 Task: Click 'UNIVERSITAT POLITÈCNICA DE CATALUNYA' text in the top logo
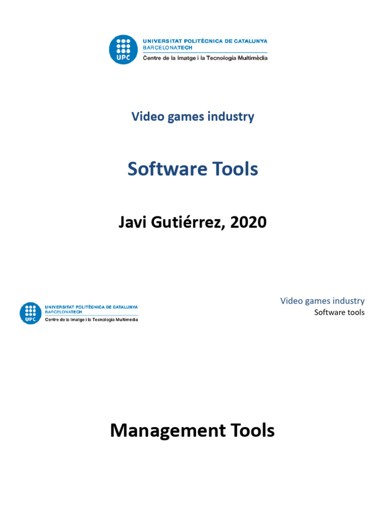[205, 41]
